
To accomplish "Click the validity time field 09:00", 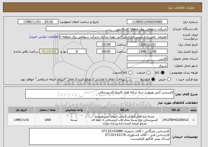I will [106, 51].
